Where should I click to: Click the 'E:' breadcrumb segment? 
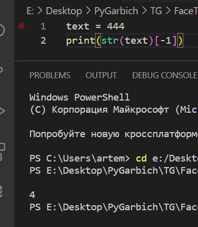[x=30, y=11]
